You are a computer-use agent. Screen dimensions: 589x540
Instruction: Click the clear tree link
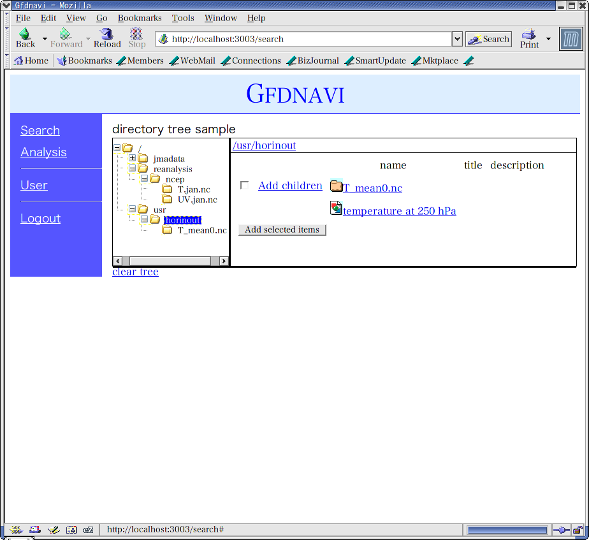[135, 272]
